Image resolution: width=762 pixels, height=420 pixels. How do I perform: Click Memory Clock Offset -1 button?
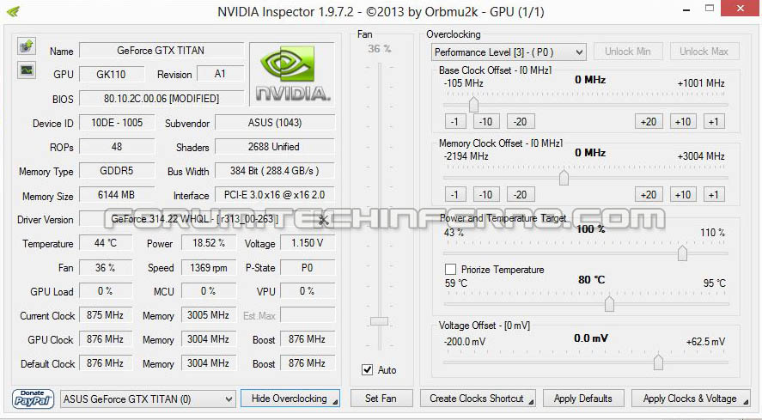[x=454, y=194]
